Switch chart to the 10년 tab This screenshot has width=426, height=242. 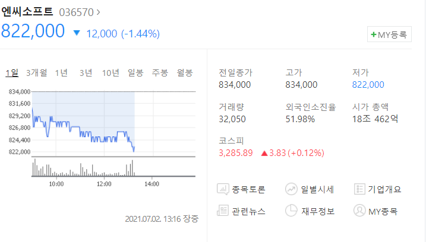point(111,73)
